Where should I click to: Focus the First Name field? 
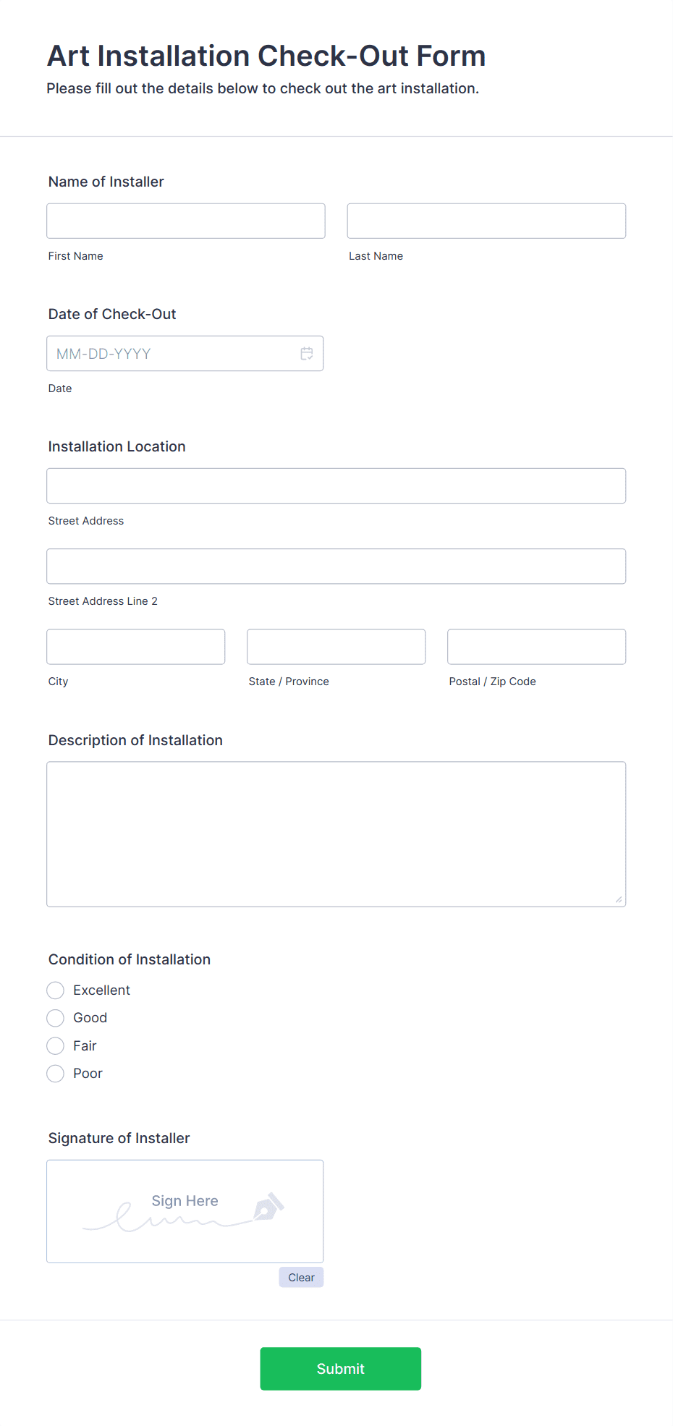pyautogui.click(x=186, y=221)
